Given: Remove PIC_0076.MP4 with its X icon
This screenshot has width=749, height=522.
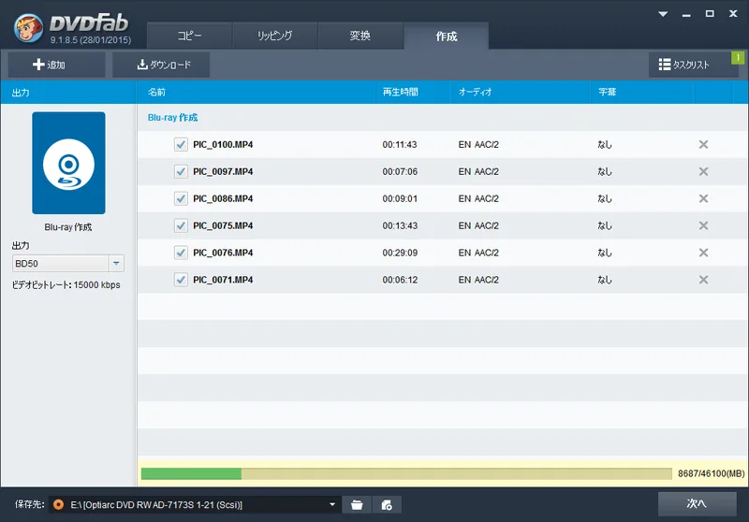Looking at the screenshot, I should pos(703,253).
